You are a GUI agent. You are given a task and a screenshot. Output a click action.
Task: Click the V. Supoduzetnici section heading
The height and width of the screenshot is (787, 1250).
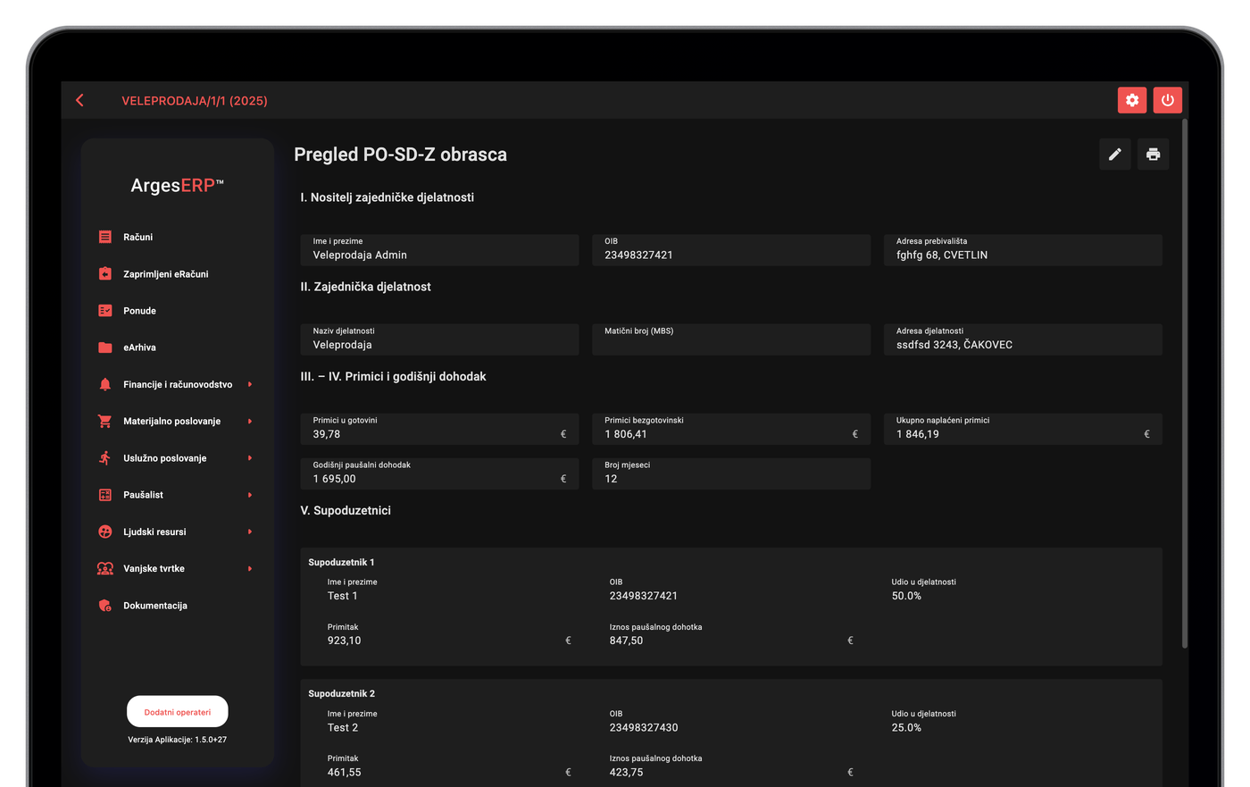coord(346,511)
